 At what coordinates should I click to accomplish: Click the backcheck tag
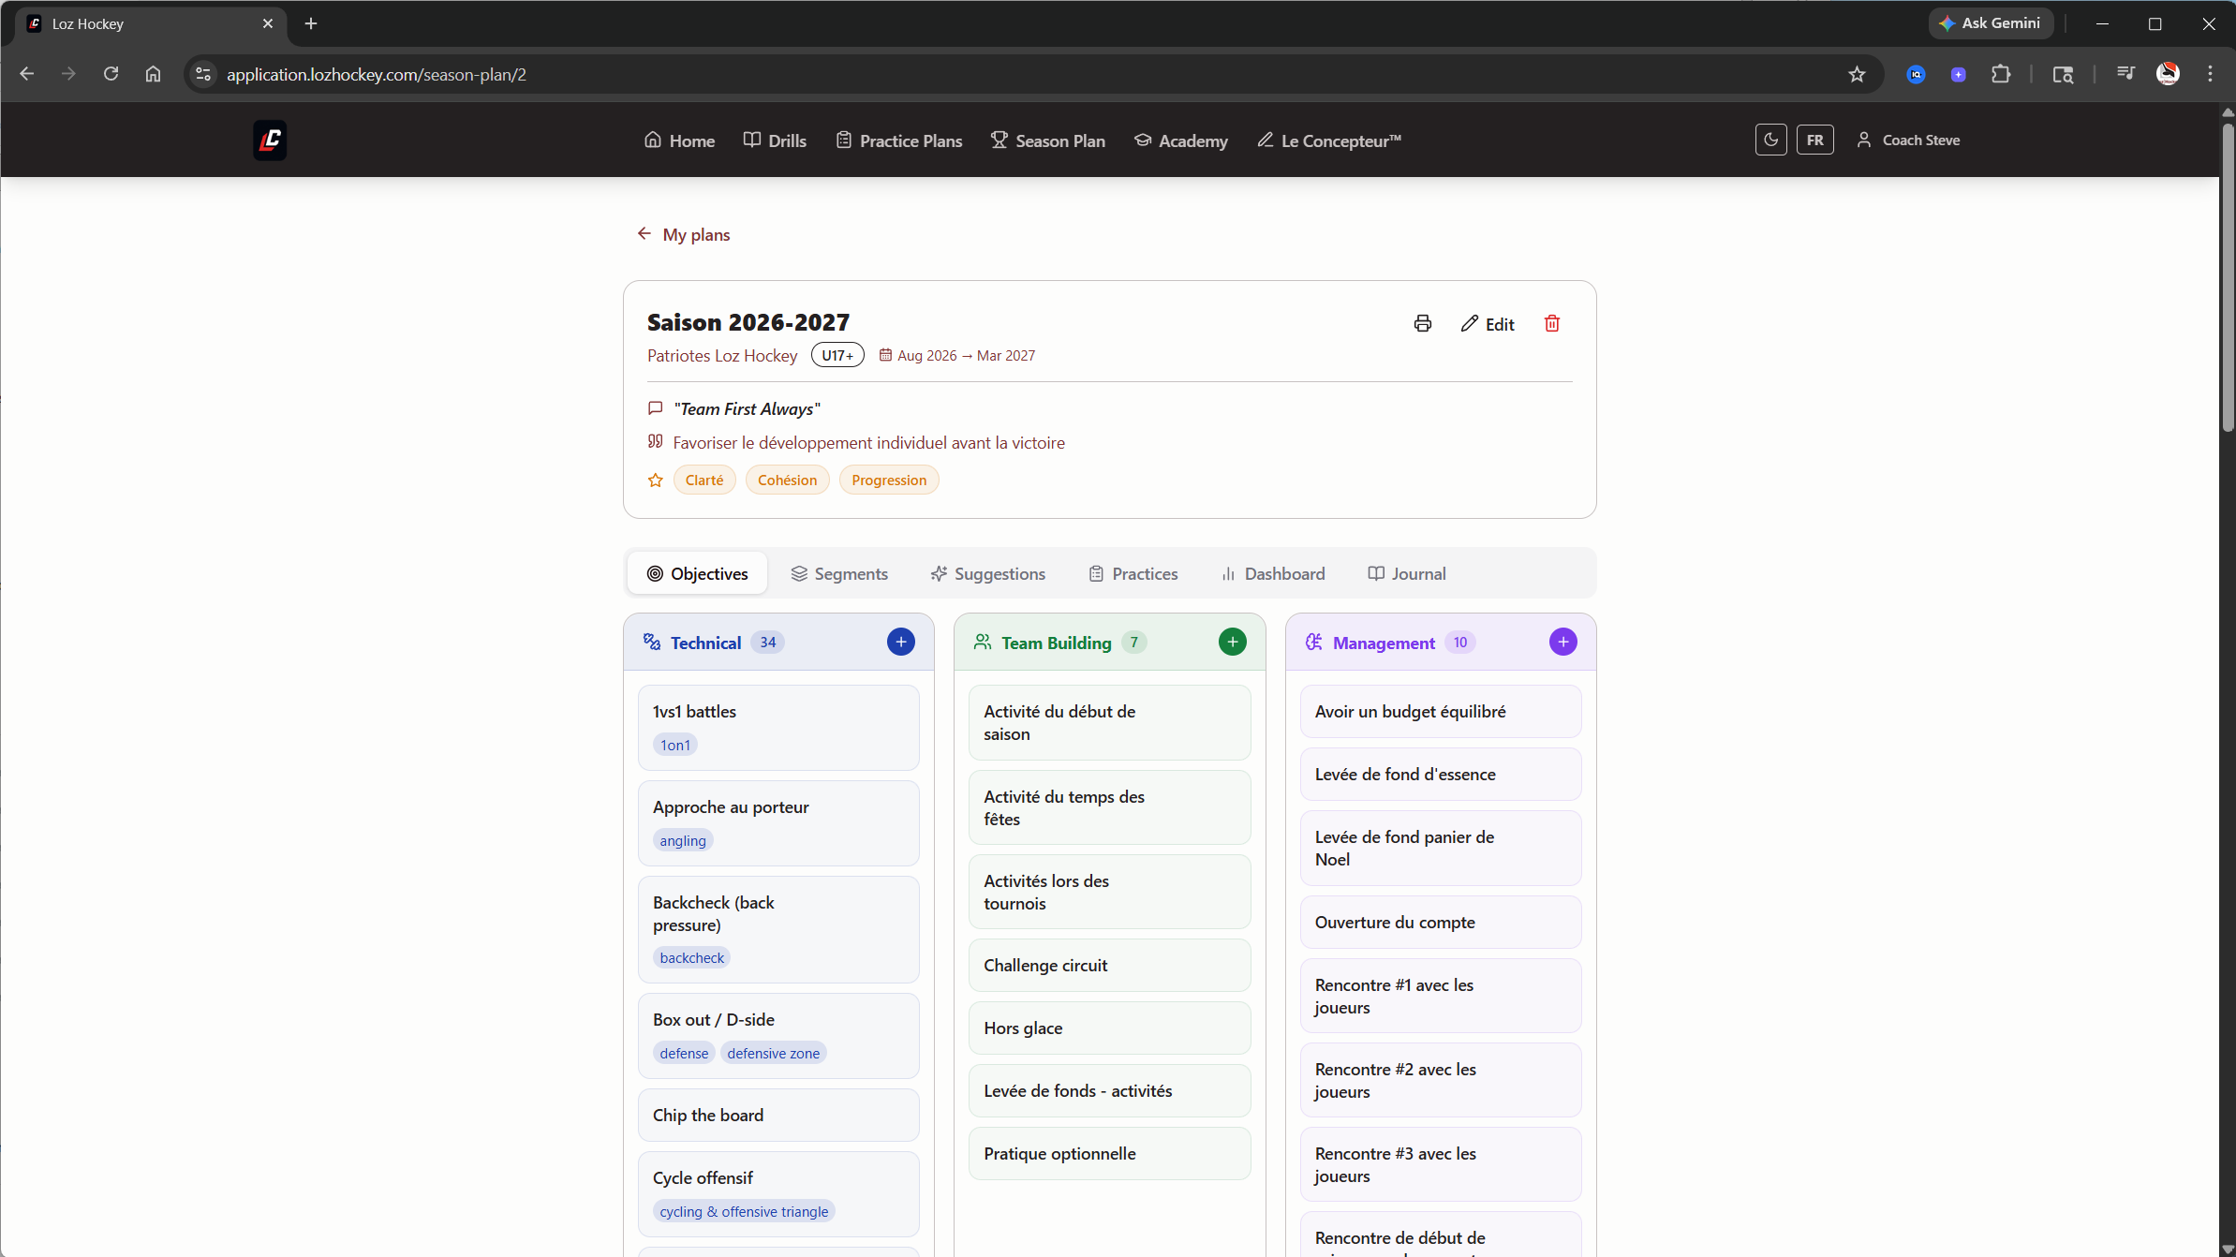coord(692,957)
